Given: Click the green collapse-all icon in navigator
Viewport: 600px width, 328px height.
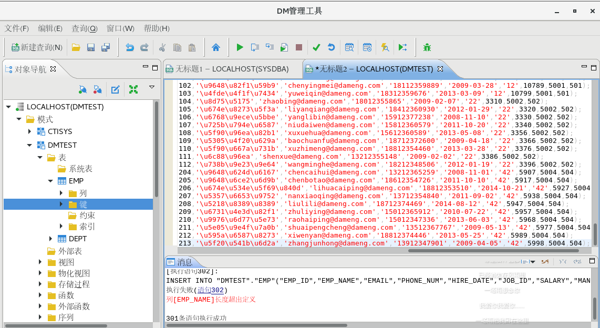Looking at the screenshot, I should click(133, 89).
